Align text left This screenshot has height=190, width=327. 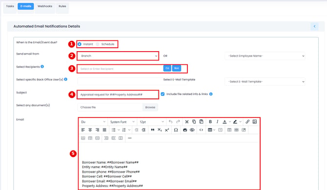(x=83, y=130)
